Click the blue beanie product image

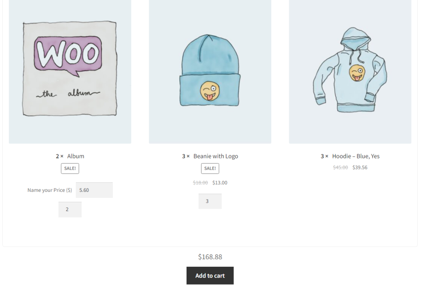coord(210,71)
